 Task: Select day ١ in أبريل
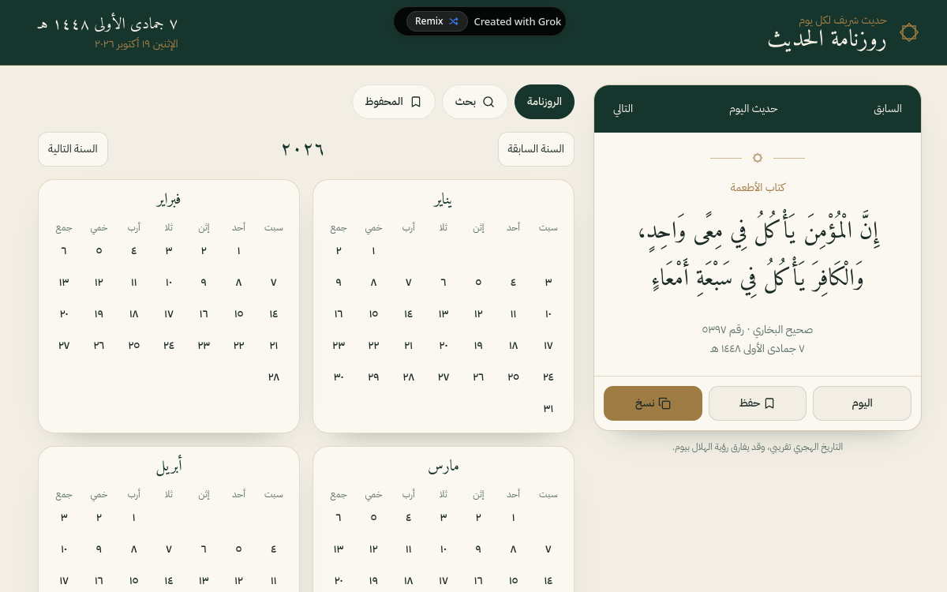[133, 518]
